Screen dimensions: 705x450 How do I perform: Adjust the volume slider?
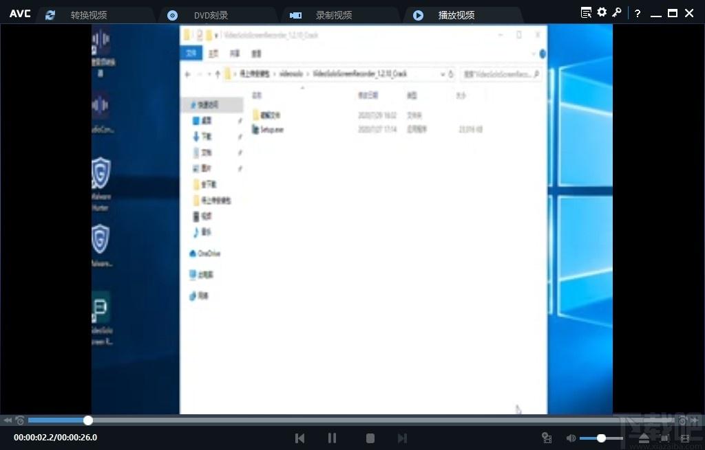click(601, 438)
